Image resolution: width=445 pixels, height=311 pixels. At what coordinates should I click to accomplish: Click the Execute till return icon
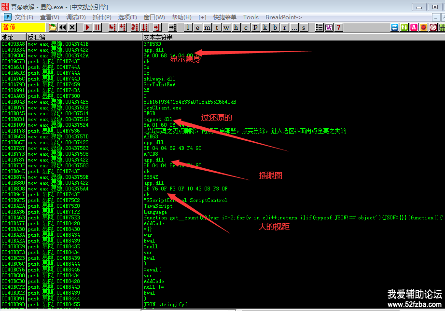(x=156, y=27)
